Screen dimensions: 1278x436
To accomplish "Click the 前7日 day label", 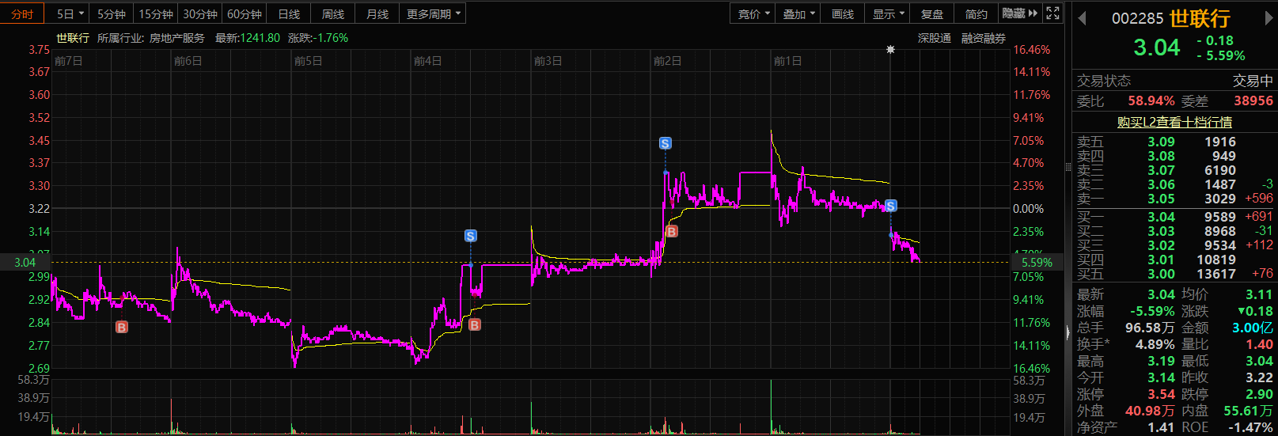I will pyautogui.click(x=68, y=61).
